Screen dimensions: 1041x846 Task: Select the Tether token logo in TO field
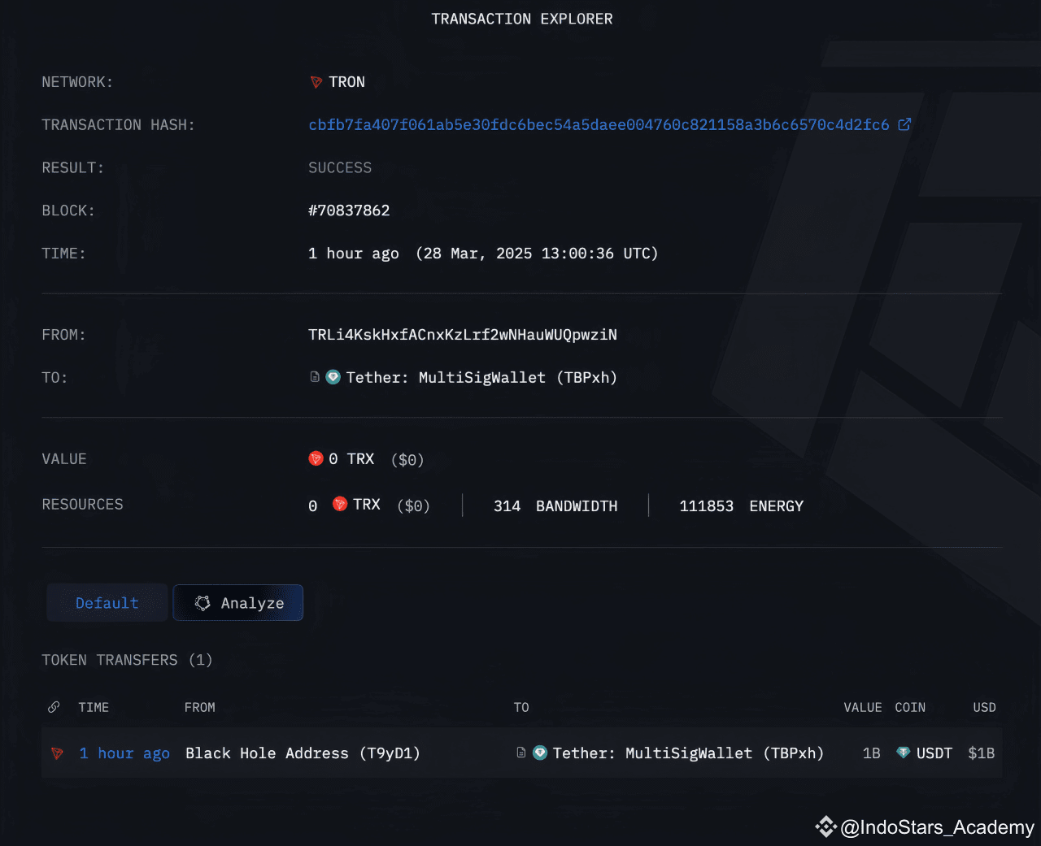pos(333,376)
